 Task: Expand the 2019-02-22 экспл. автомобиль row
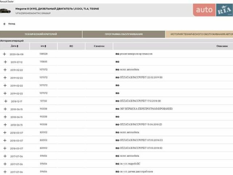click(5, 70)
